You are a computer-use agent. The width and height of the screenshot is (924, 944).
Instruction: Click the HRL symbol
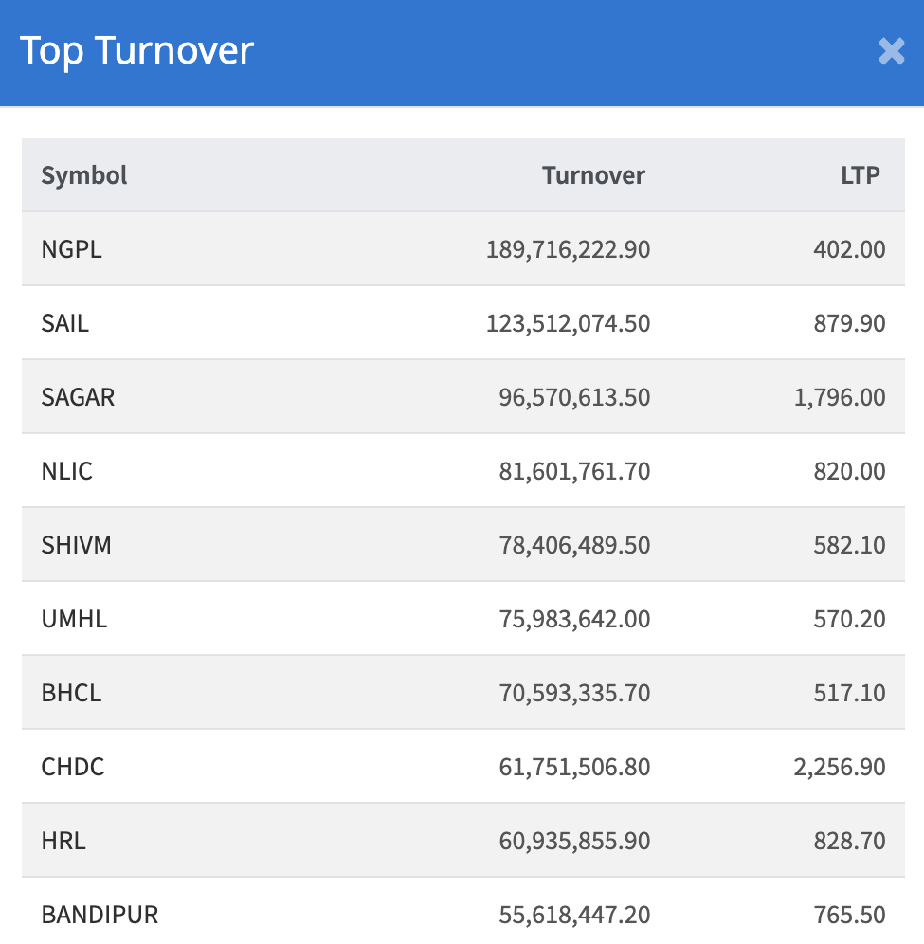[63, 841]
